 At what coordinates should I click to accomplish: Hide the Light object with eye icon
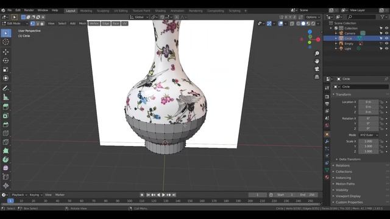click(x=386, y=49)
